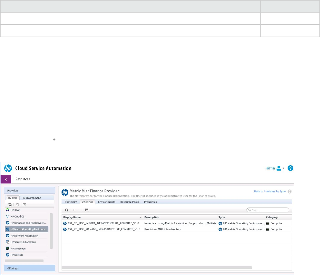
Task: Sort by Type column header
Action: click(x=222, y=217)
